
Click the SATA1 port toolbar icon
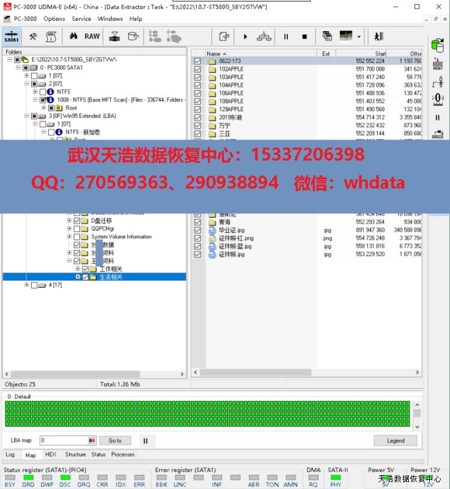(12, 37)
